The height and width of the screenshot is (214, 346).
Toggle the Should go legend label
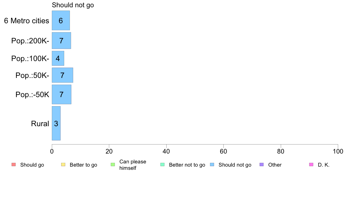[32, 165]
